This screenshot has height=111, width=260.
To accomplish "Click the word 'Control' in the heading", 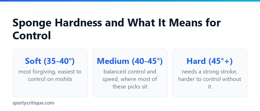I will [32, 36].
